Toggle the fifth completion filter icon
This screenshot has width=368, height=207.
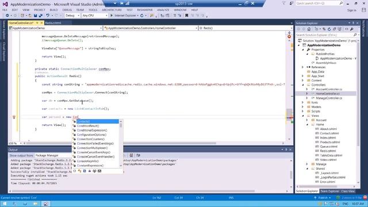[94, 171]
